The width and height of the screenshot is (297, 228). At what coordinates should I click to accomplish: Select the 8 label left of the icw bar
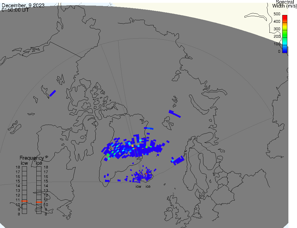(19, 214)
